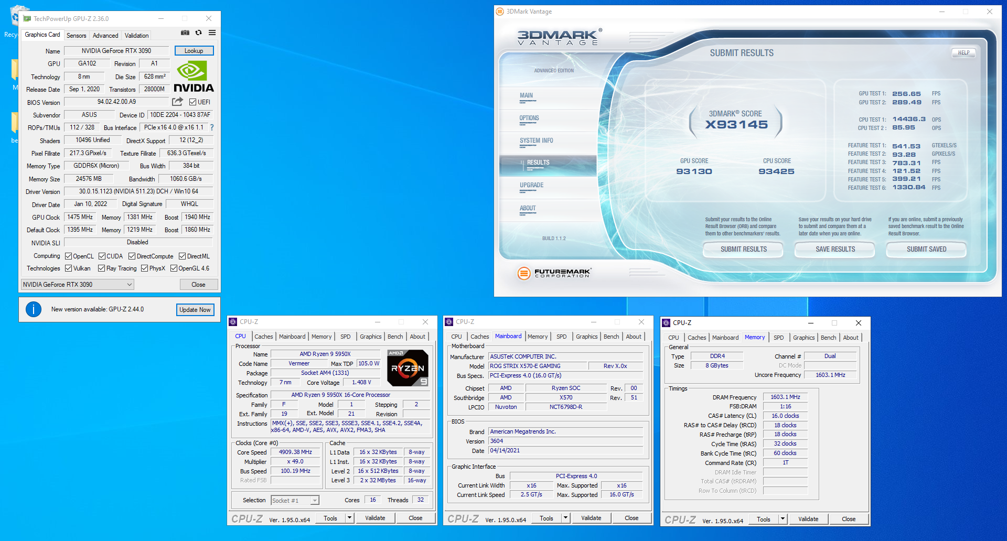Click the HELP button in 3DMark Vantage

pos(963,53)
